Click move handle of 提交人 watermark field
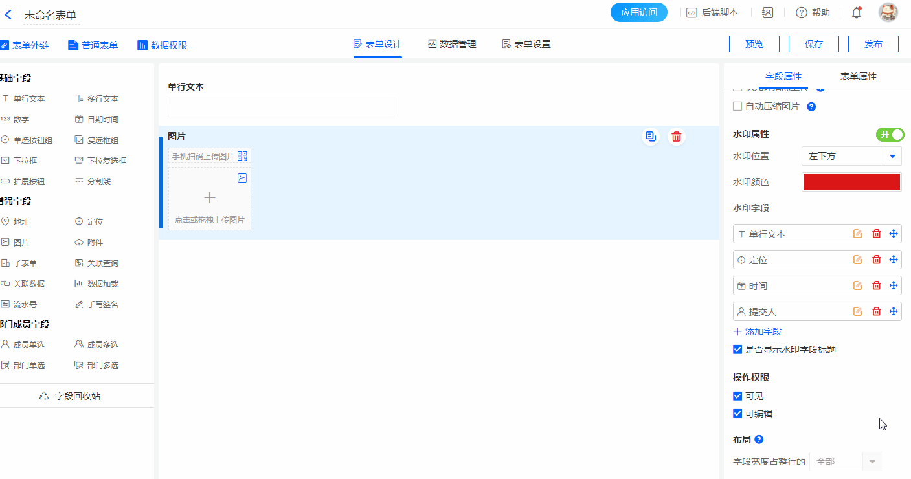The height and width of the screenshot is (479, 911). [894, 311]
